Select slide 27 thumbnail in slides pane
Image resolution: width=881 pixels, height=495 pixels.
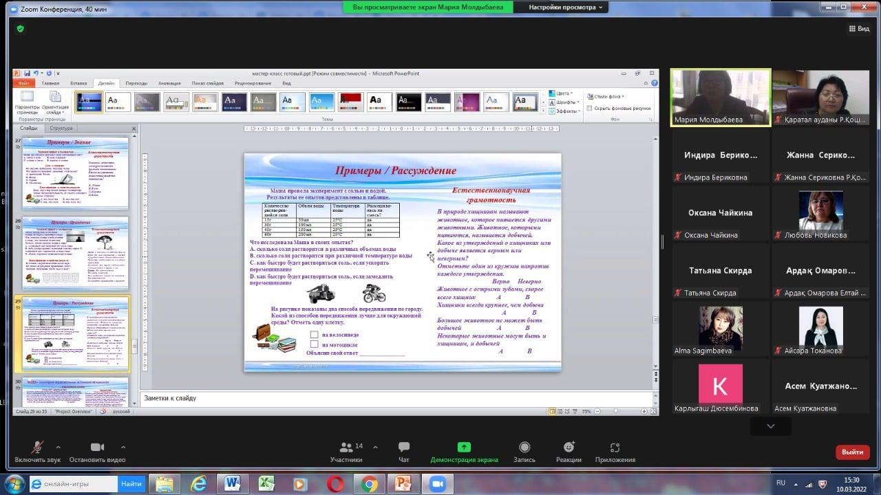(75, 173)
